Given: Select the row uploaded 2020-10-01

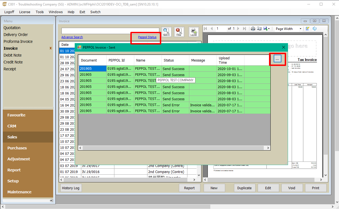Looking at the screenshot, I should [174, 69].
